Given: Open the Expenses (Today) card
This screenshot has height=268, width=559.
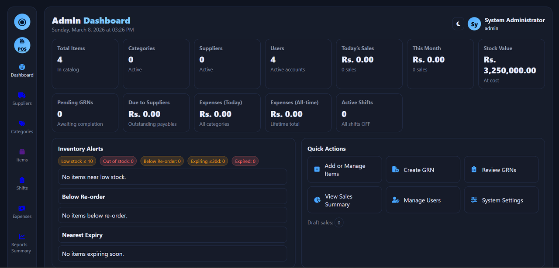Looking at the screenshot, I should click(x=227, y=113).
